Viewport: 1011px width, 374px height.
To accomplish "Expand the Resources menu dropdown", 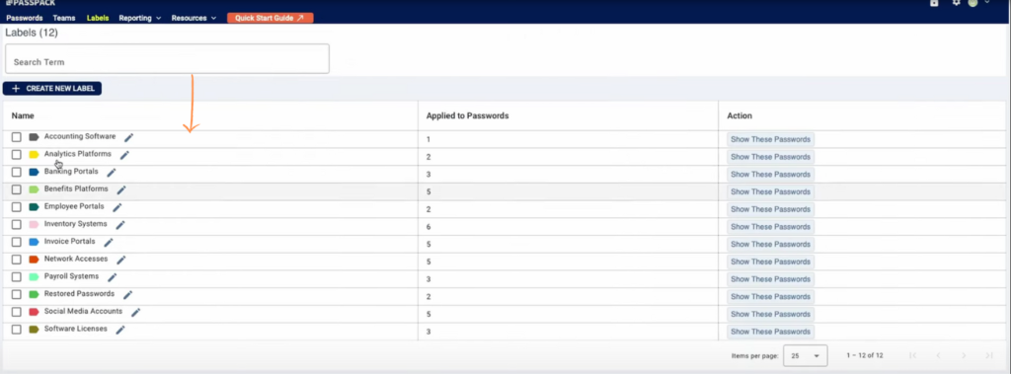I will pyautogui.click(x=194, y=18).
